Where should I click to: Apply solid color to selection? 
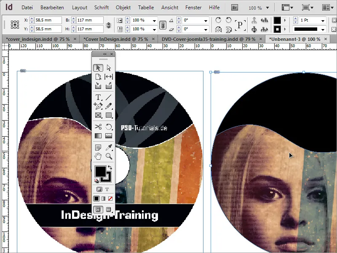pyautogui.click(x=96, y=199)
